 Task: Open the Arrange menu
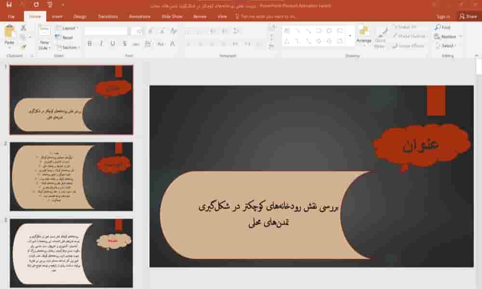[364, 36]
